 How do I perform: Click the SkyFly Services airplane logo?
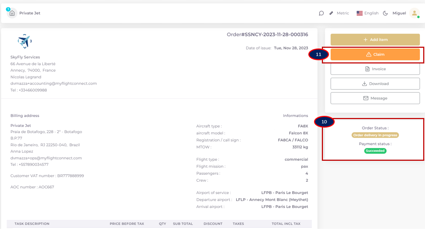pos(25,41)
